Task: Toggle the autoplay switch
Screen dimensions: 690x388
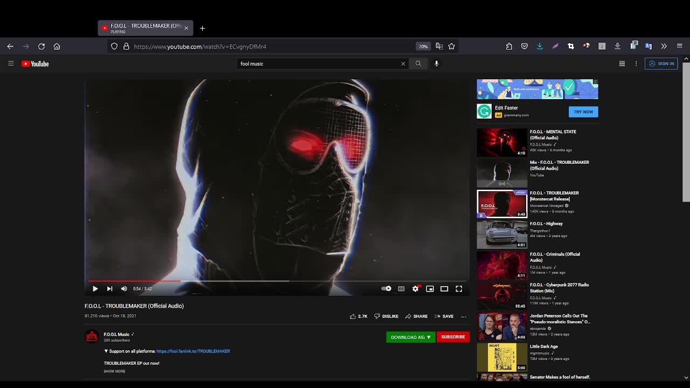Action: click(386, 289)
